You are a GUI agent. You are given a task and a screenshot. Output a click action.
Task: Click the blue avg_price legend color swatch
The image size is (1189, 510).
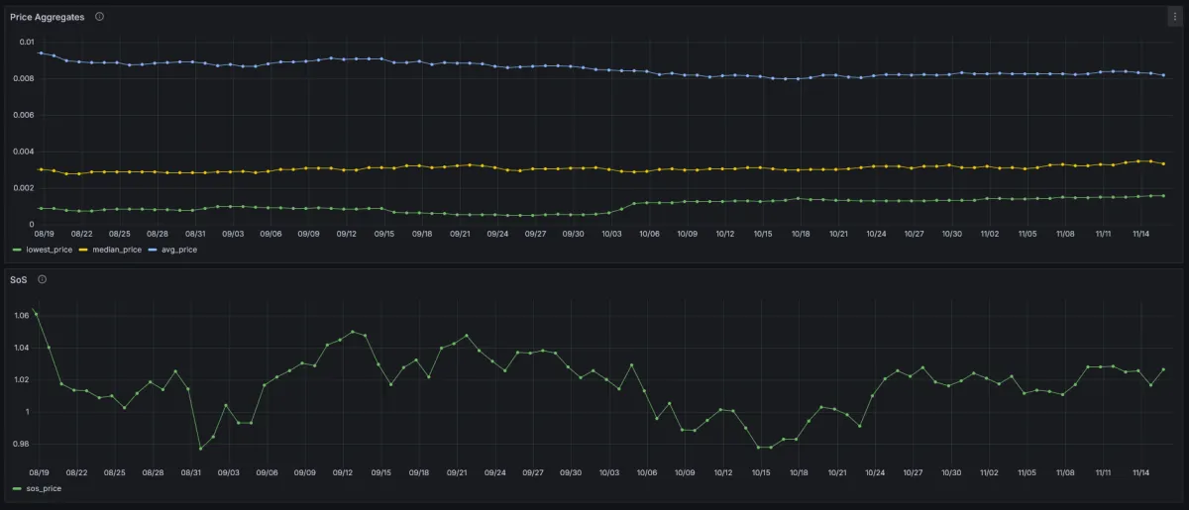point(153,250)
